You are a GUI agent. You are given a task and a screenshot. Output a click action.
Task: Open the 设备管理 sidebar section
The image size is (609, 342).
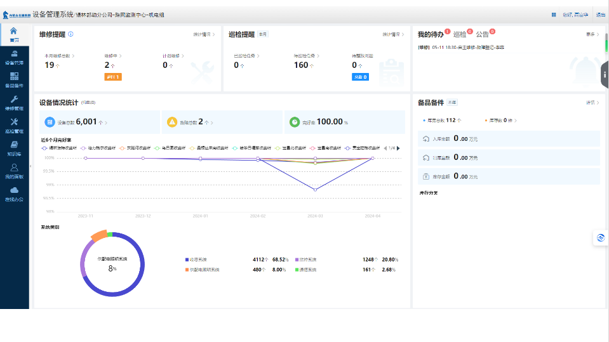point(14,58)
